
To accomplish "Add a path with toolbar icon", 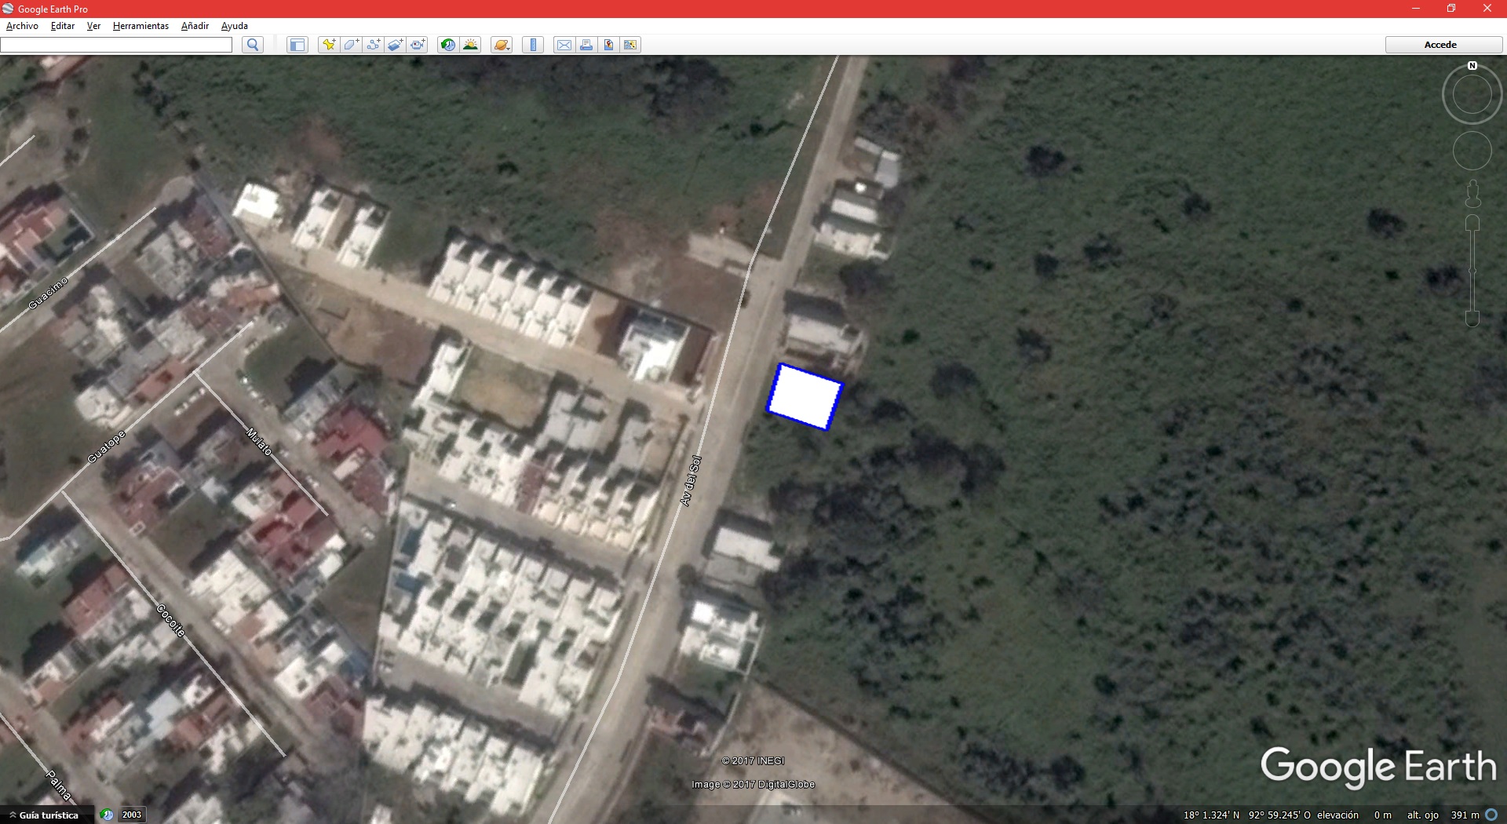I will pos(374,45).
